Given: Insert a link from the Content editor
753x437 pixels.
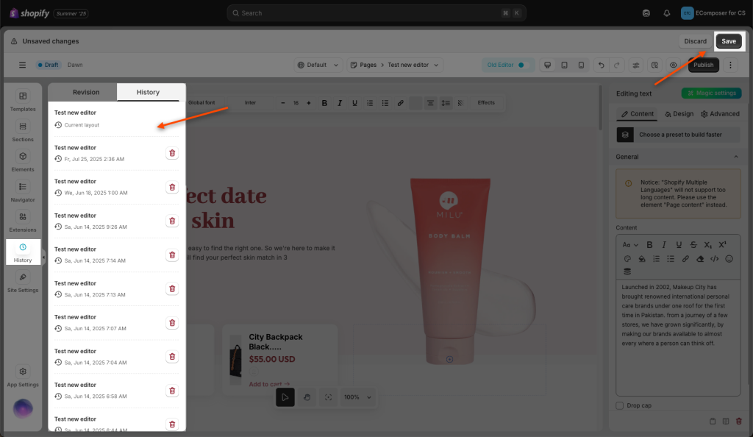Looking at the screenshot, I should (685, 259).
